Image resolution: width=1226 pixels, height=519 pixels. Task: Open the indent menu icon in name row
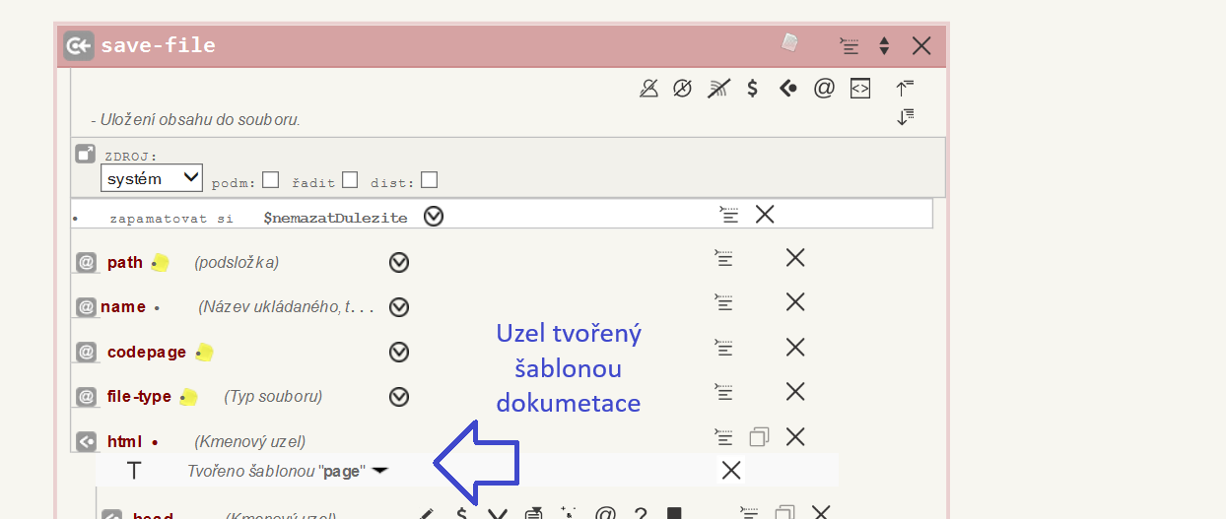(724, 302)
